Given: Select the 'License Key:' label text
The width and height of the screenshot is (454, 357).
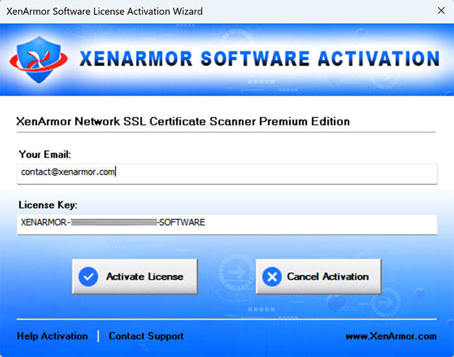Looking at the screenshot, I should click(48, 205).
